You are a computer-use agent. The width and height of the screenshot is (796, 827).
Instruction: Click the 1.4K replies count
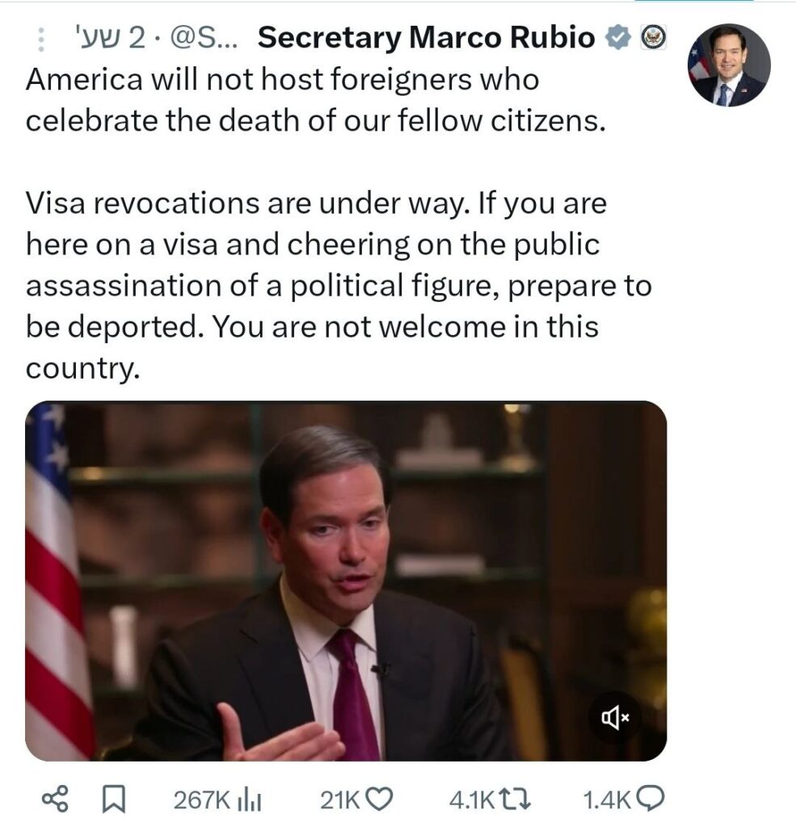click(x=606, y=800)
